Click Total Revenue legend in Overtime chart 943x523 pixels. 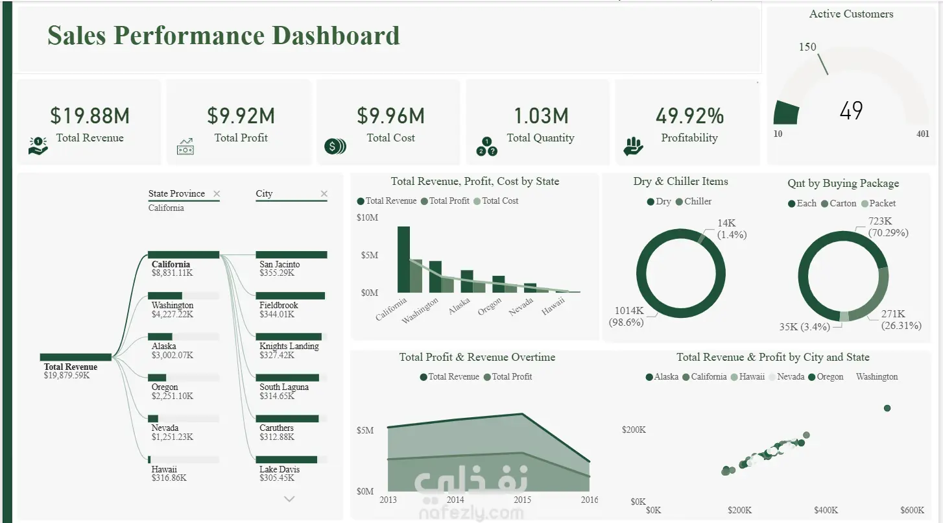[x=449, y=377]
